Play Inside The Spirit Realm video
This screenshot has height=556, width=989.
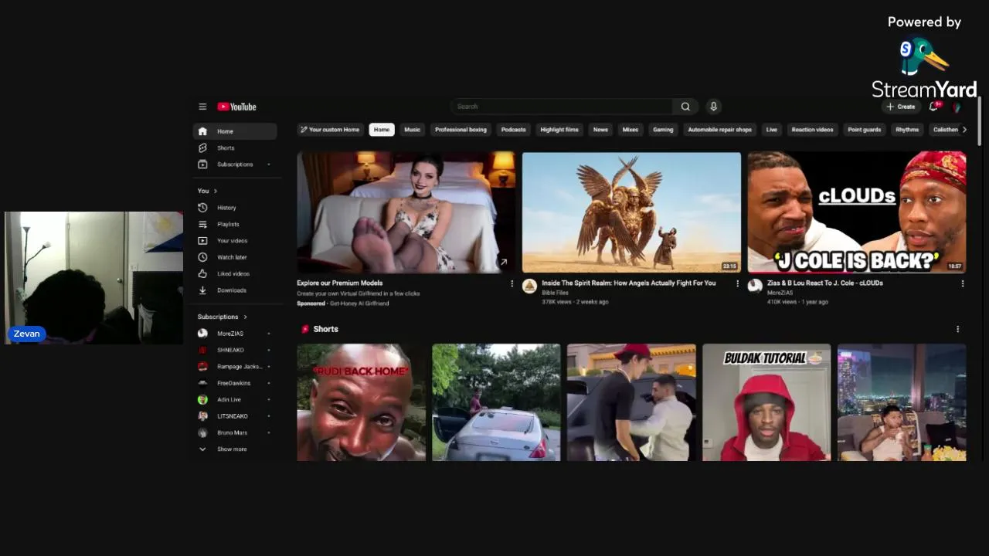[631, 212]
